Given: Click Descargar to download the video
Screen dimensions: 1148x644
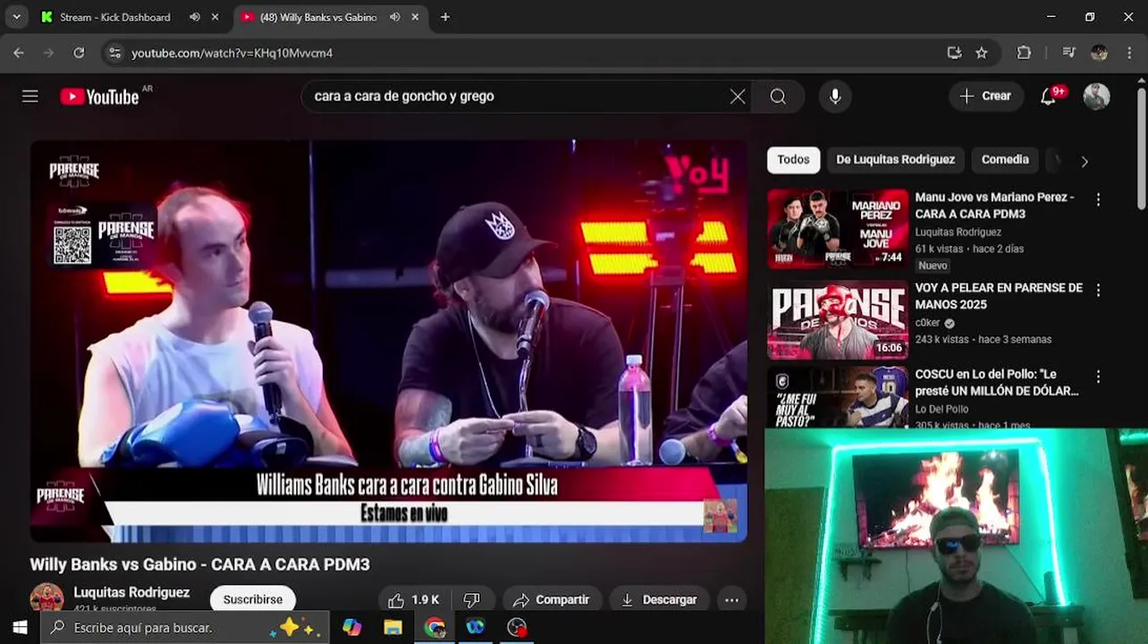Looking at the screenshot, I should click(659, 600).
